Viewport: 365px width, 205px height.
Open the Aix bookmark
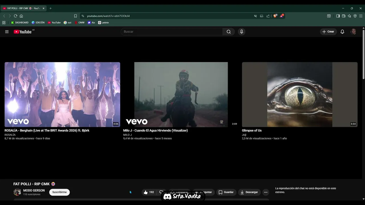(x=91, y=22)
